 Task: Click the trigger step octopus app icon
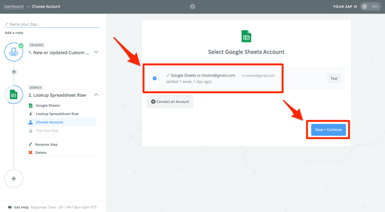pos(14,52)
